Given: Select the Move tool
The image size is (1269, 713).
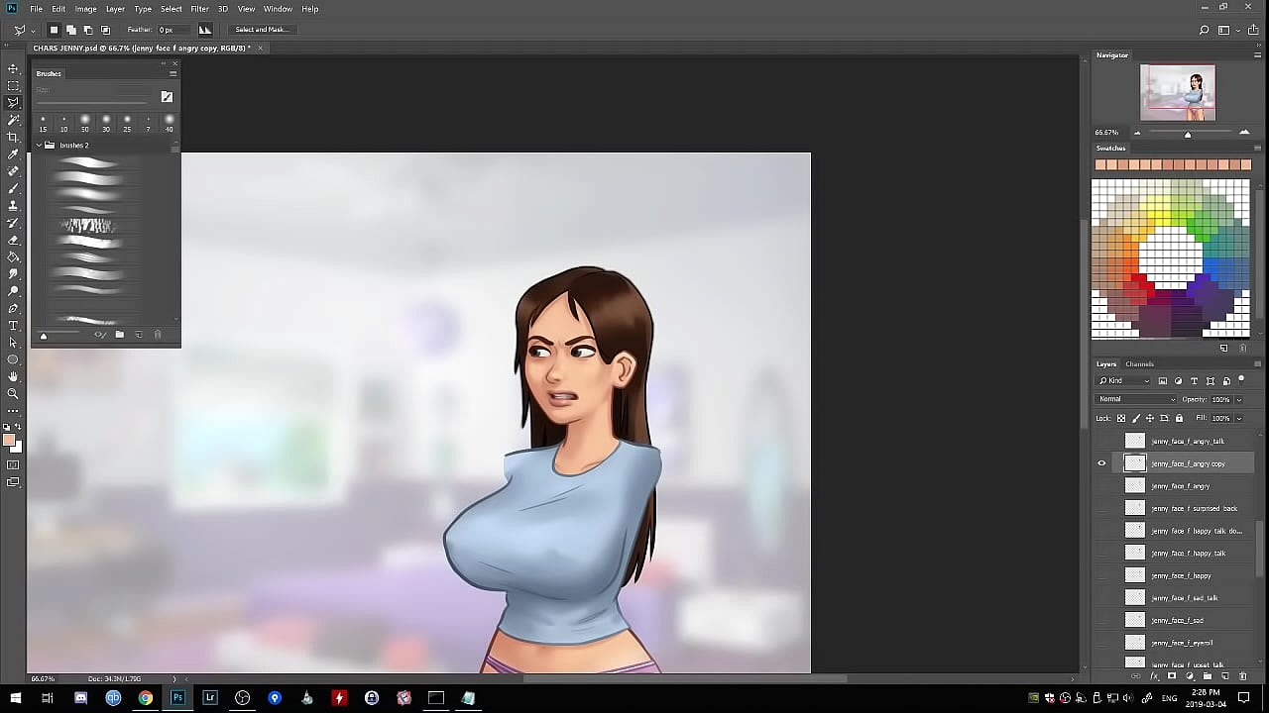Looking at the screenshot, I should [x=13, y=68].
